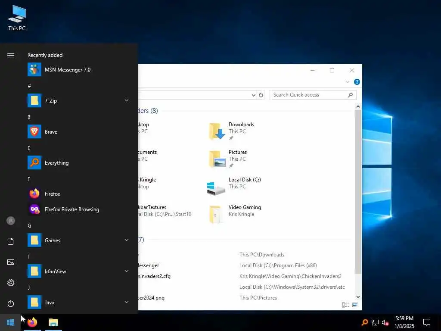Open Firefox from the taskbar
The height and width of the screenshot is (331, 441).
click(x=32, y=322)
